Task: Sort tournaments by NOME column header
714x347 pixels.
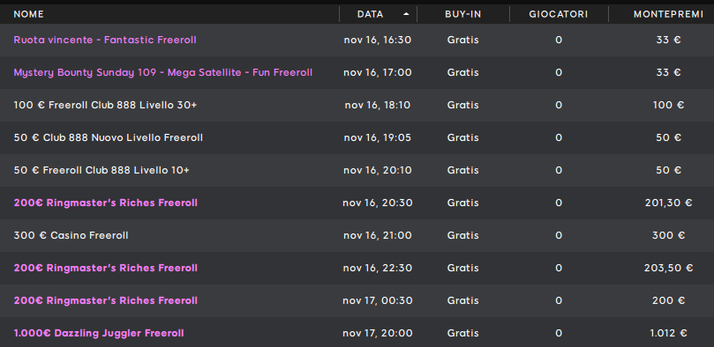Action: (29, 14)
